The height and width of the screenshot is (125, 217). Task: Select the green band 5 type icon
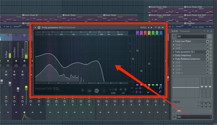(153, 33)
